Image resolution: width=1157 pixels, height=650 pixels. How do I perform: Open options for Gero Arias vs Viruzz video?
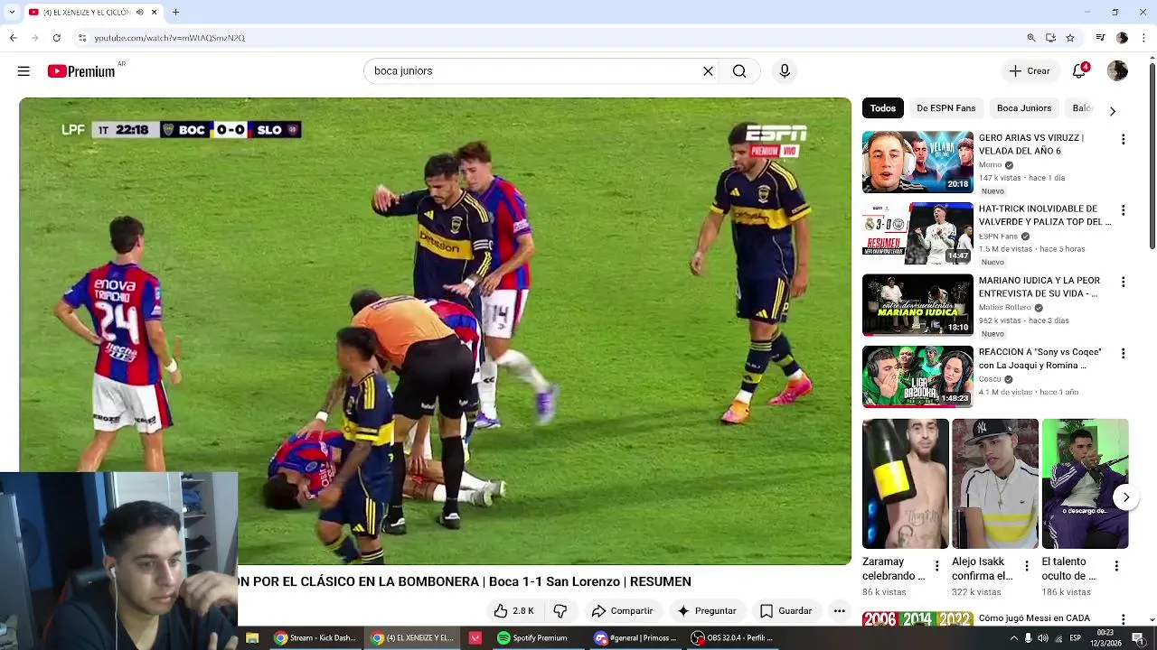pyautogui.click(x=1123, y=139)
